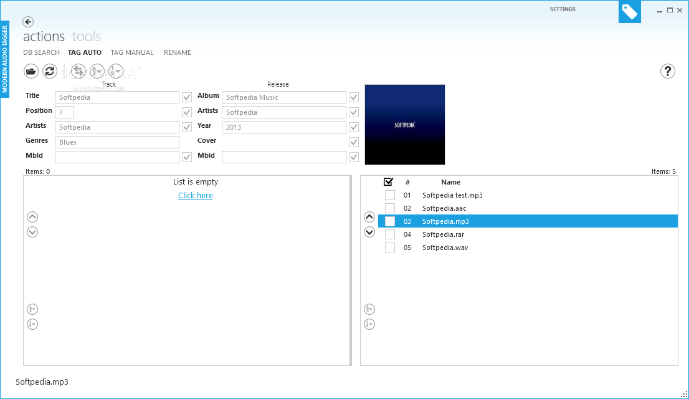Image resolution: width=689 pixels, height=399 pixels.
Task: Toggle the Title field checkbox
Action: click(187, 97)
